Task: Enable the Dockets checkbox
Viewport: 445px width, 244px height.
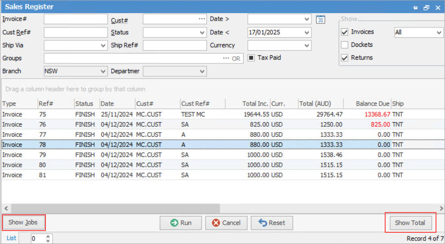Action: click(345, 45)
